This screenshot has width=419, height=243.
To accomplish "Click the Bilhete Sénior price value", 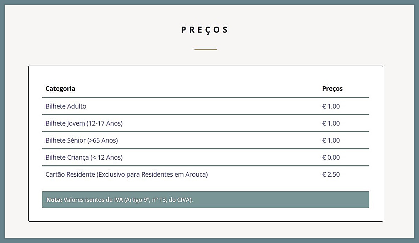I will (331, 140).
